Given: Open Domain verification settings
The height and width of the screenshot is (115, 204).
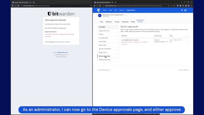Looking at the screenshot, I should tap(108, 49).
